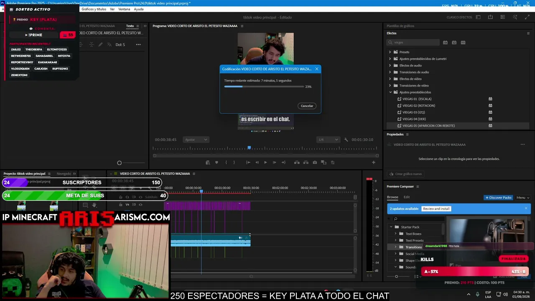Expand the Text Boxes folder
This screenshot has width=535, height=301.
pyautogui.click(x=395, y=234)
